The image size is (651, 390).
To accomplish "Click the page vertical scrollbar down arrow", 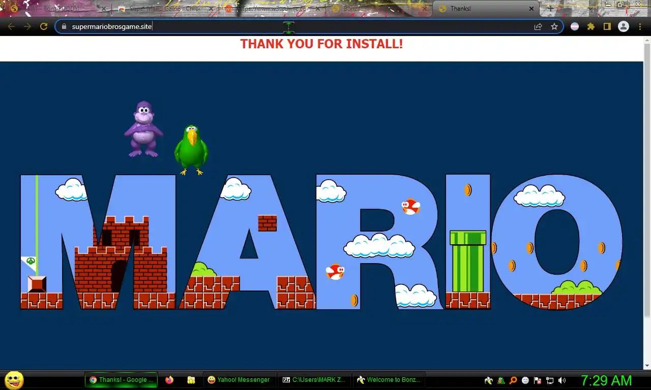I will point(647,366).
